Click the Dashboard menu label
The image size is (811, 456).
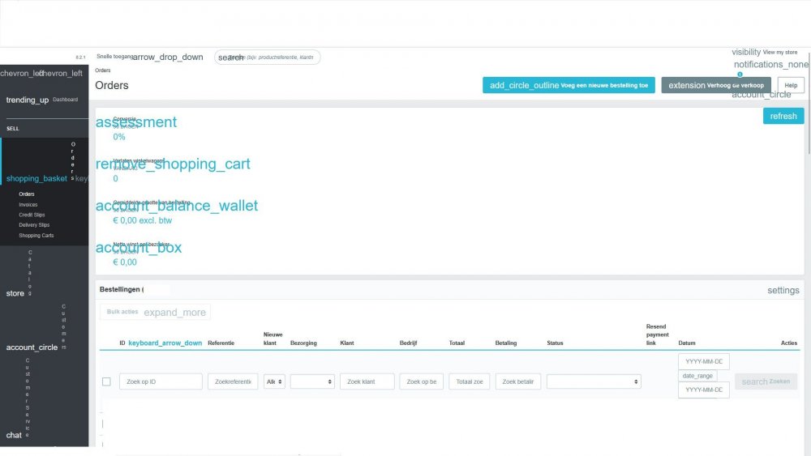[65, 100]
